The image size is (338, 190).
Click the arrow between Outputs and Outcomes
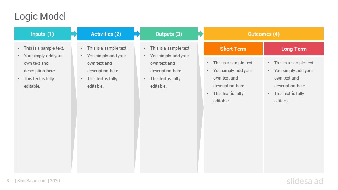click(x=200, y=34)
